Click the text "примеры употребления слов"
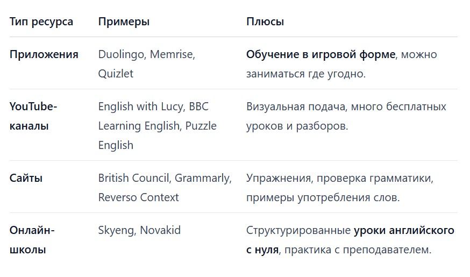470x277 pixels. pos(322,197)
